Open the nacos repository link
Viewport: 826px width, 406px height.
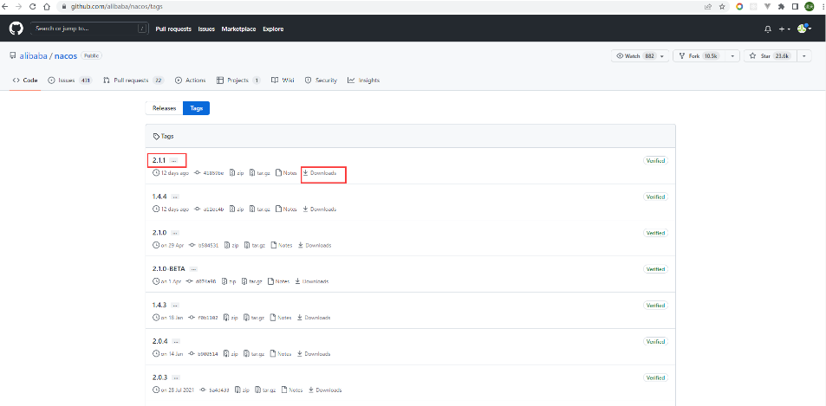pyautogui.click(x=65, y=55)
